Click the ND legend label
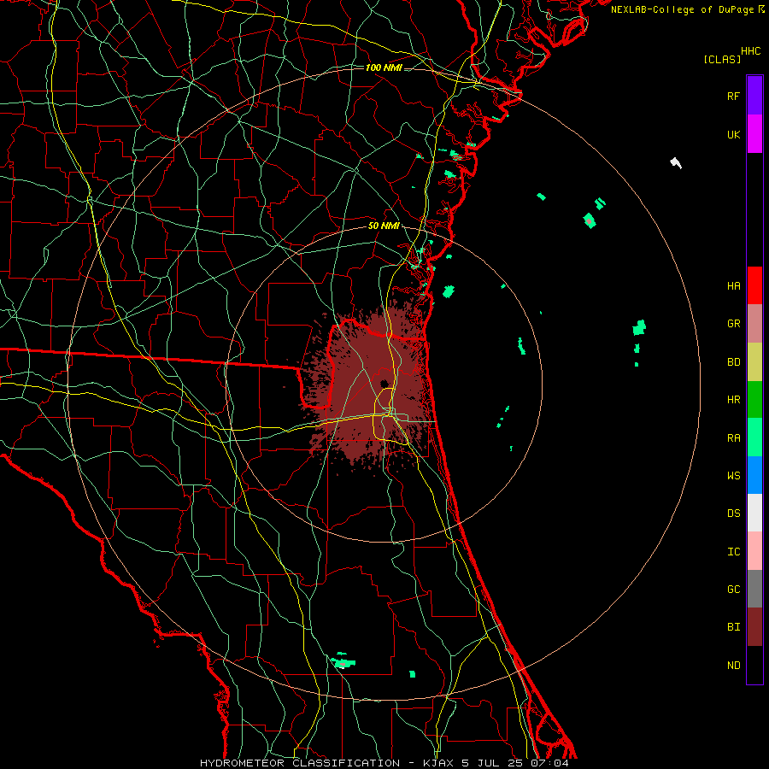This screenshot has width=769, height=769. [x=734, y=666]
